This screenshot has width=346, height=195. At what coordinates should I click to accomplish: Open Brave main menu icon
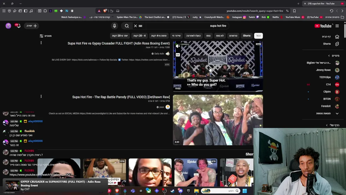click(4, 11)
